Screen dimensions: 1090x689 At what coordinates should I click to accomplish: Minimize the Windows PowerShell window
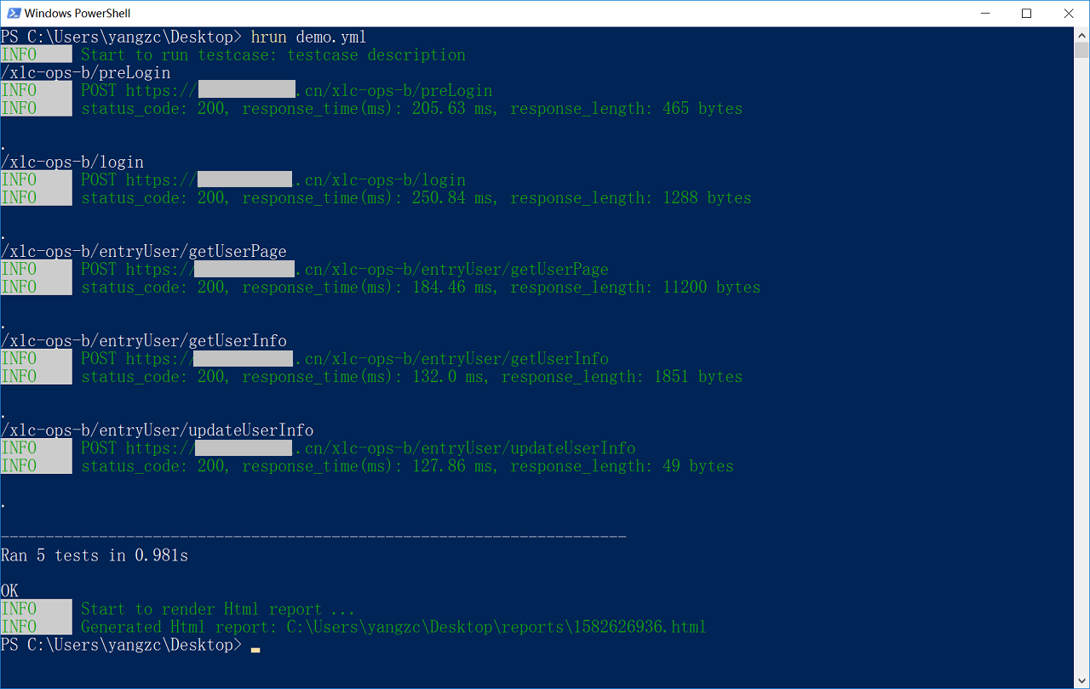click(x=985, y=13)
